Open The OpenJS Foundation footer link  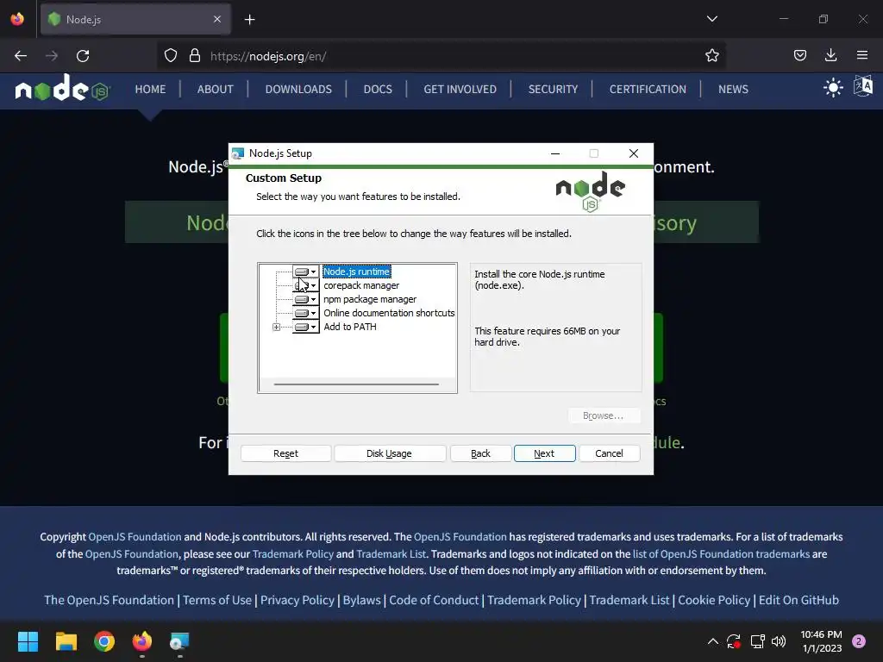(109, 600)
